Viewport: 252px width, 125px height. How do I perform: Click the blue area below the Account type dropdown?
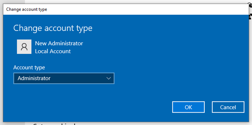point(64,93)
